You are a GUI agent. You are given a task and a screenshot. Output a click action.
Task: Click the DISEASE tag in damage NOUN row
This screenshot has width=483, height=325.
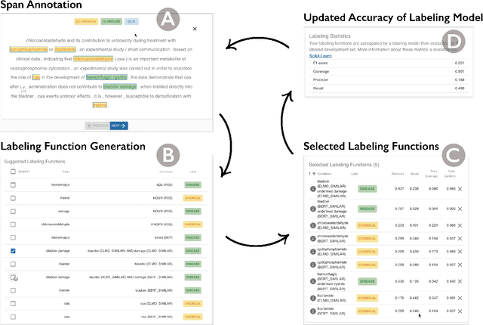click(193, 211)
